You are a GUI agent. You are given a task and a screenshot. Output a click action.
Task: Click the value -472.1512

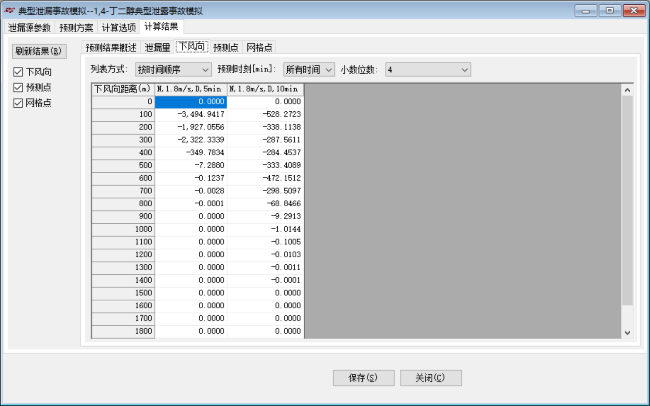[x=265, y=178]
